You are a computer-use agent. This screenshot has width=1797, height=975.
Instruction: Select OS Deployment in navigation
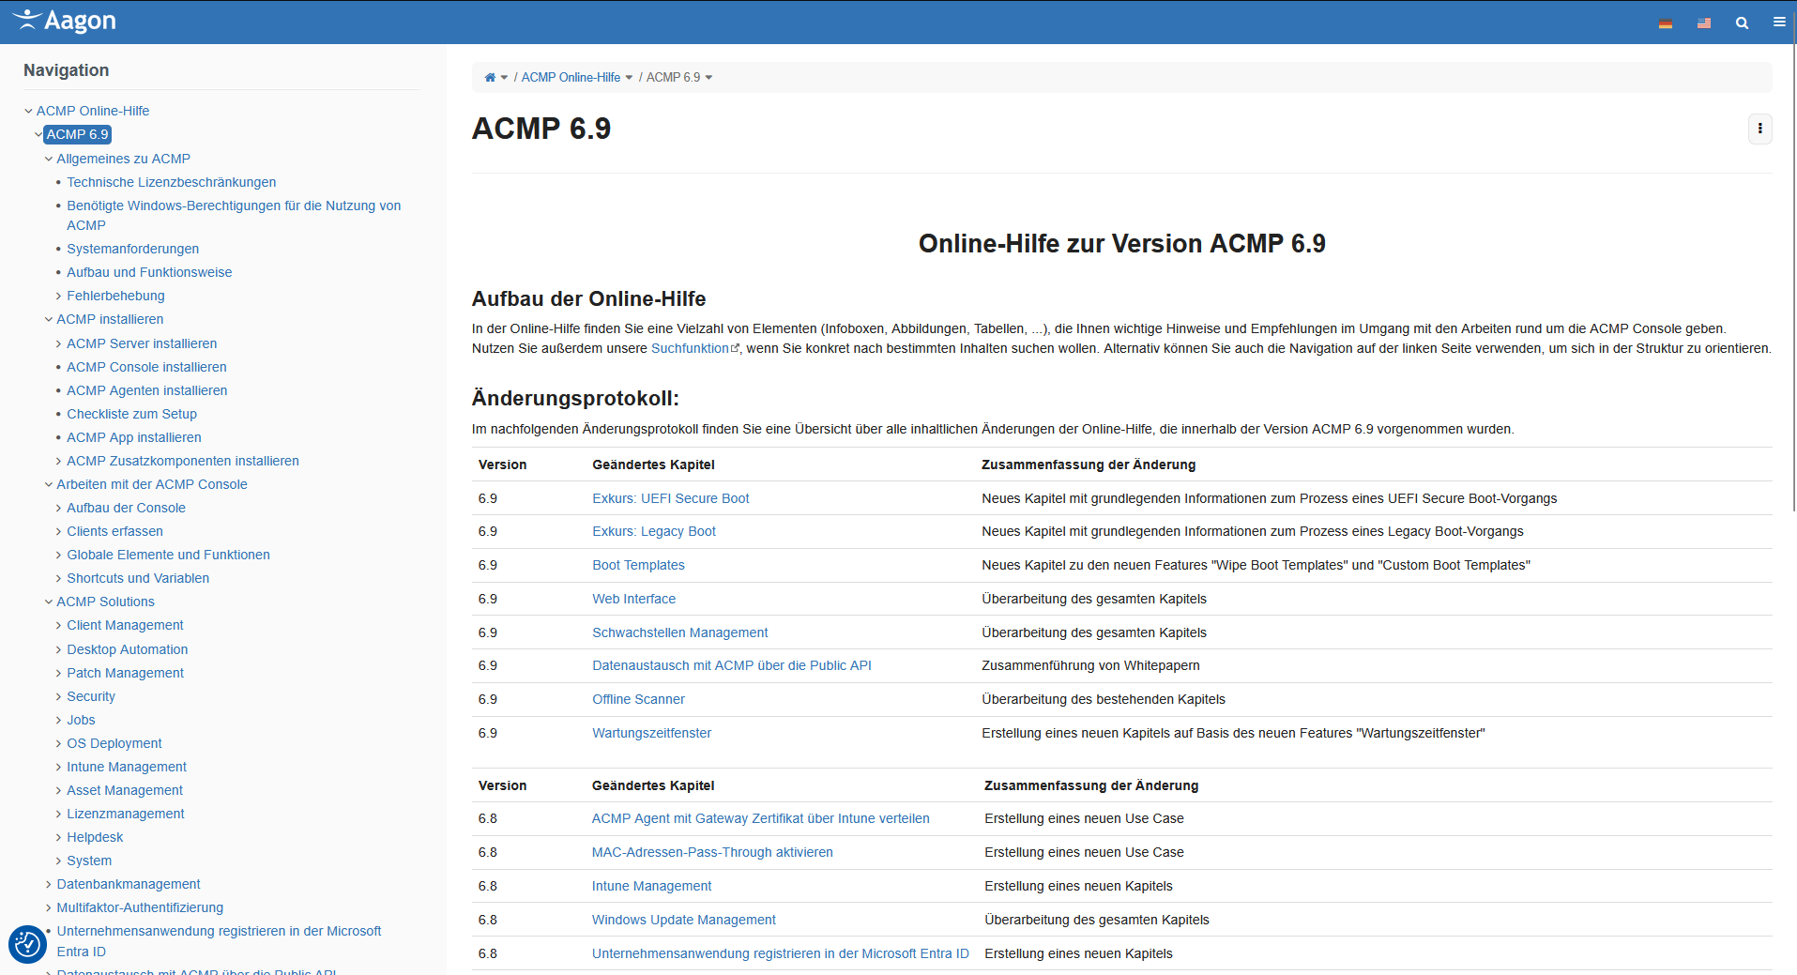tap(114, 743)
